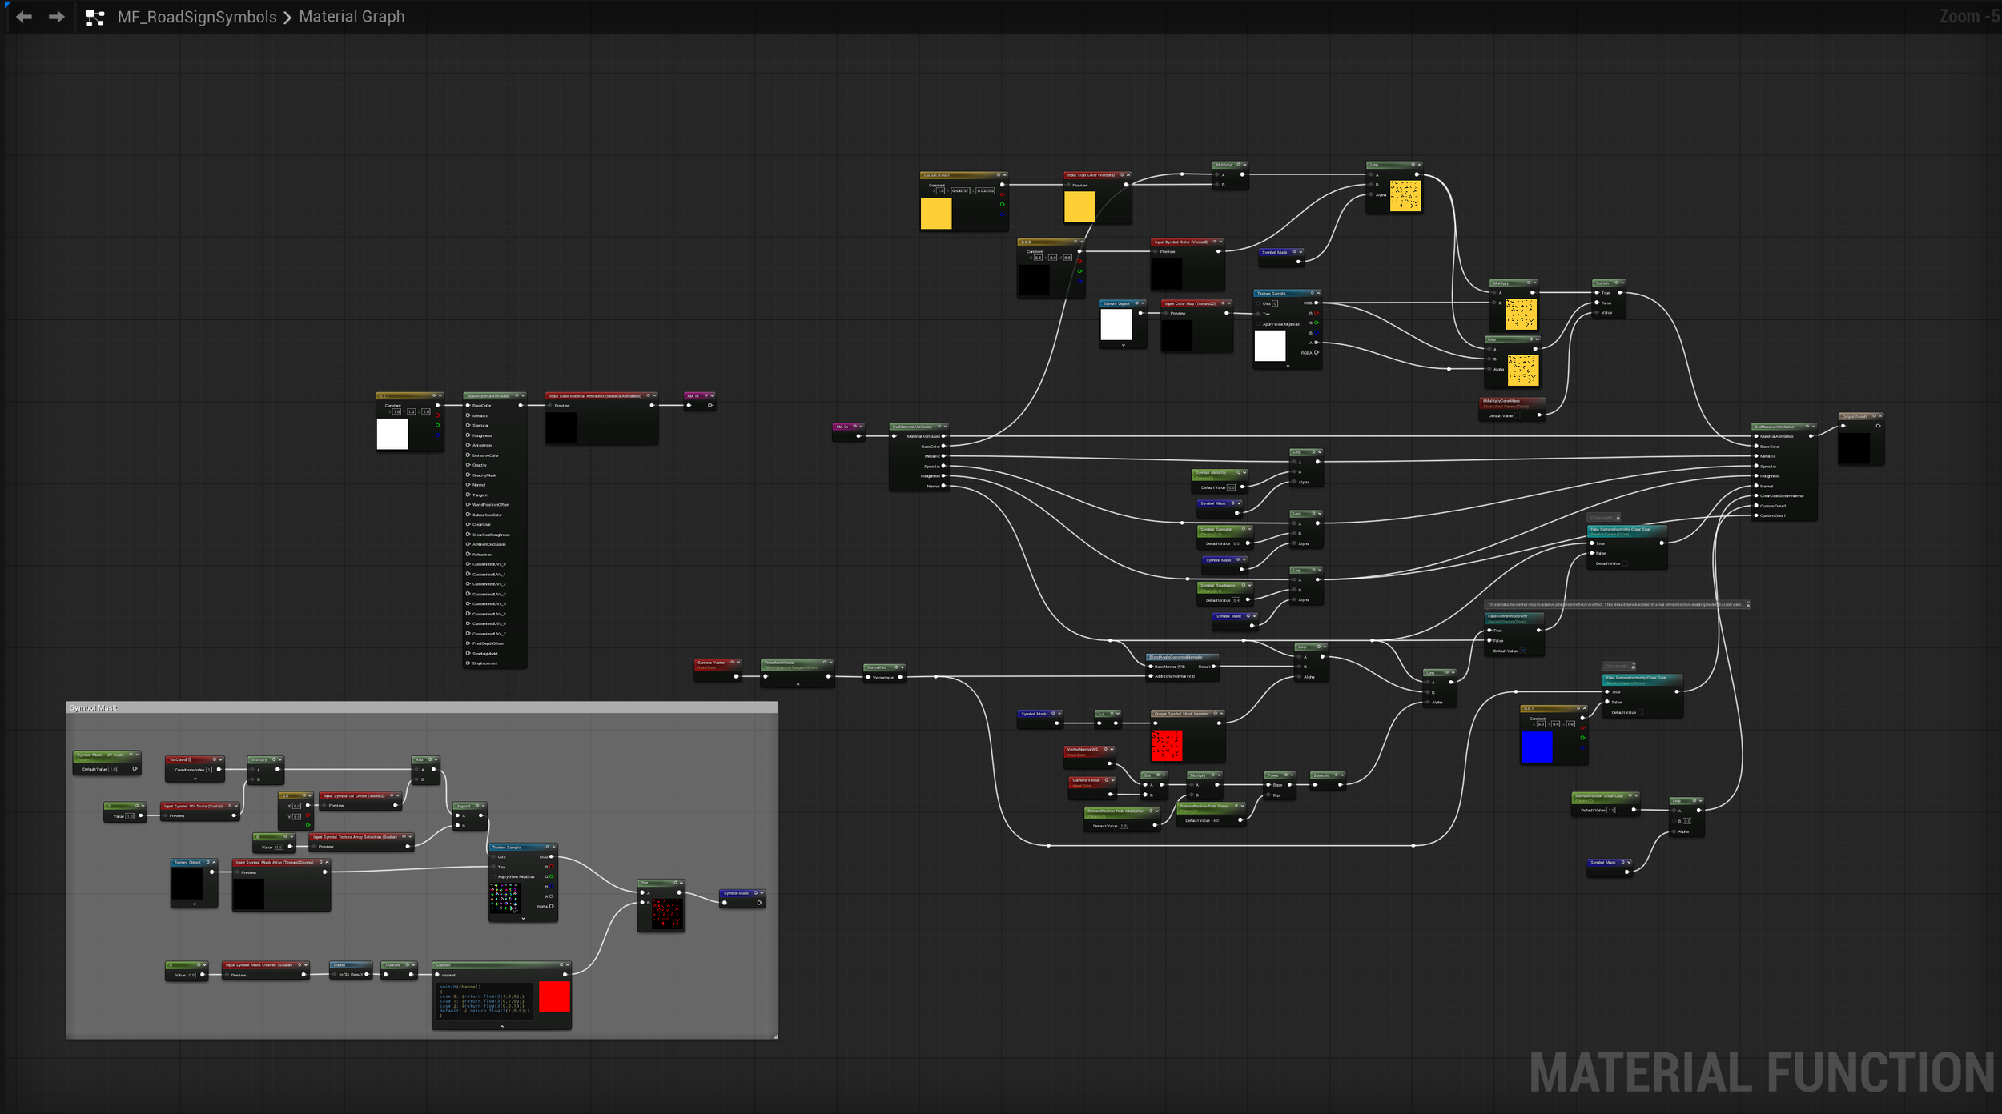Expand the TexCoord[1] node's advanced options
Image resolution: width=2002 pixels, height=1114 pixels.
[195, 779]
